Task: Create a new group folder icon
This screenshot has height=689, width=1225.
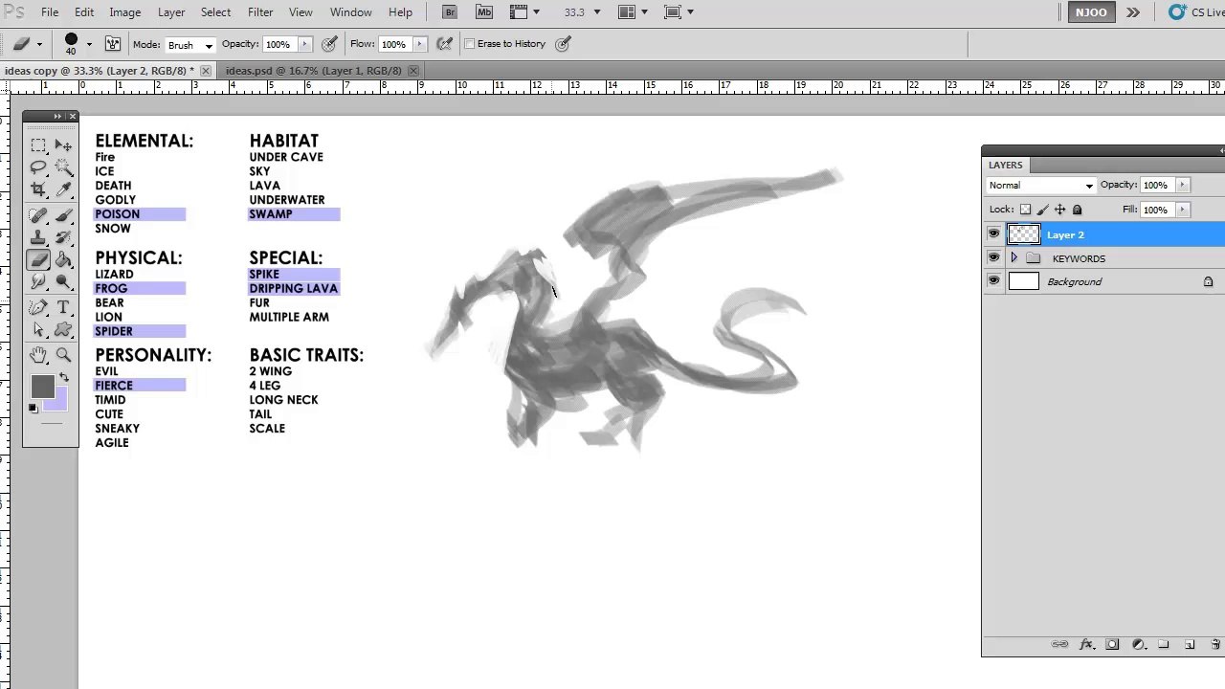Action: (1164, 645)
